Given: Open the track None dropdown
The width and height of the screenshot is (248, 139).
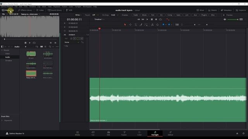Looking at the screenshot, I should (72, 42).
